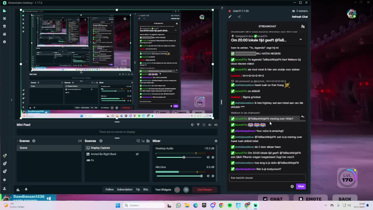The width and height of the screenshot is (373, 210).
Task: Open Mic/Aux settings gear
Action: pos(213,176)
